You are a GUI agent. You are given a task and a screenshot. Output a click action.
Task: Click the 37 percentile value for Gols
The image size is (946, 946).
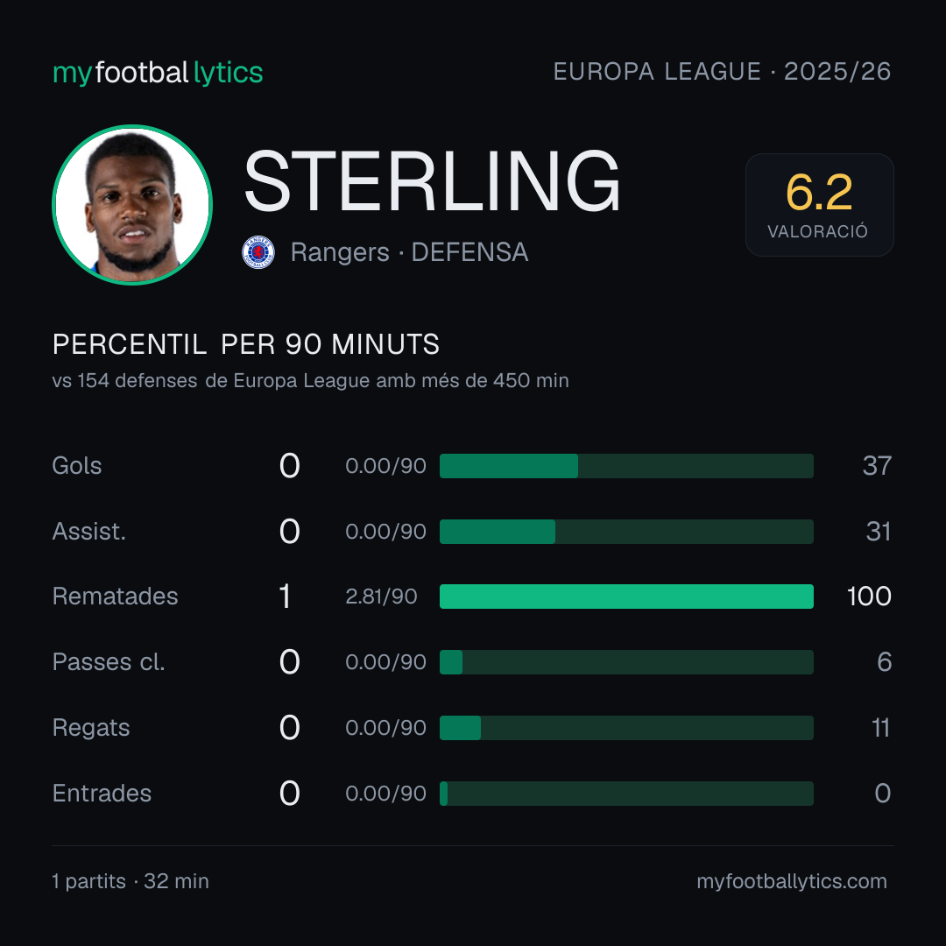(877, 466)
